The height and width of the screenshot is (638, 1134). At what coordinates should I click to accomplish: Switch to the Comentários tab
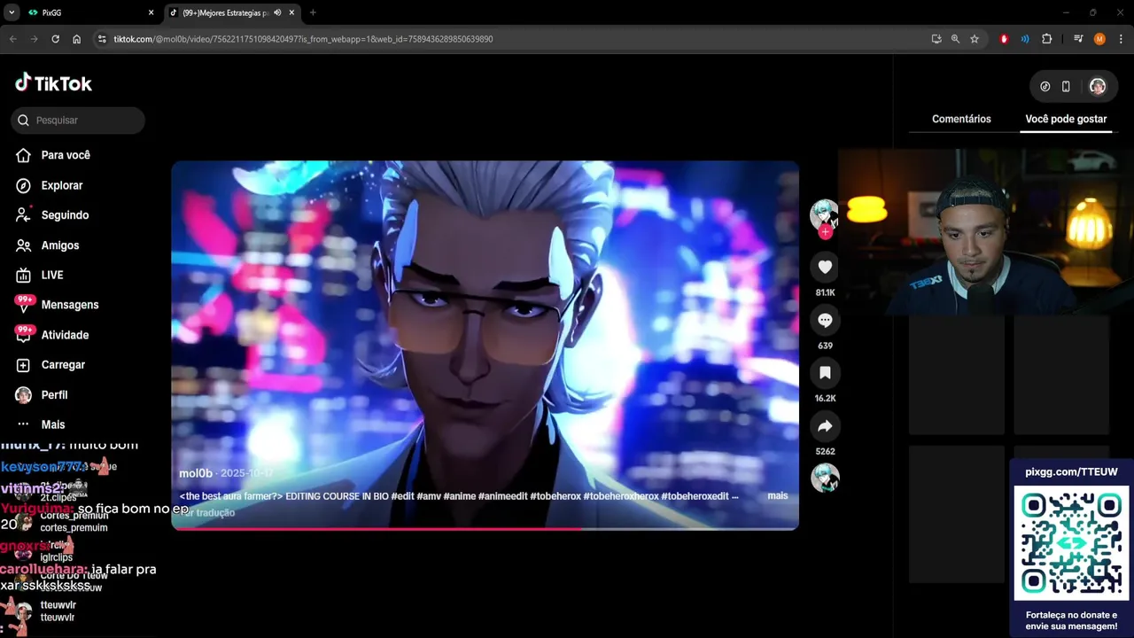pos(961,119)
